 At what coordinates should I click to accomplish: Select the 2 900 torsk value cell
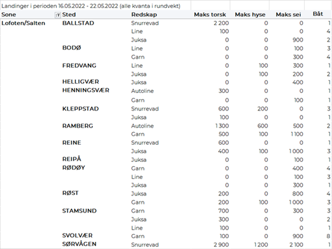(220, 245)
